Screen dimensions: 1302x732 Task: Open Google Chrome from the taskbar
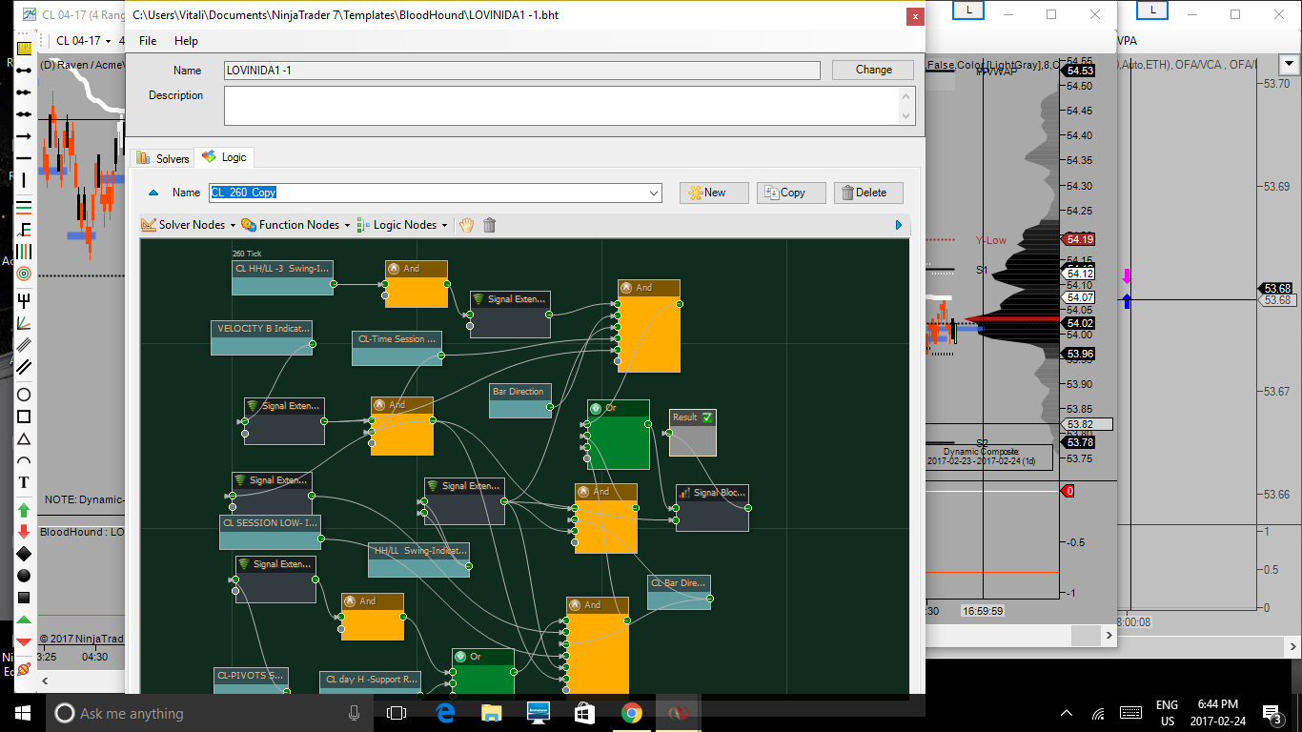pos(631,712)
